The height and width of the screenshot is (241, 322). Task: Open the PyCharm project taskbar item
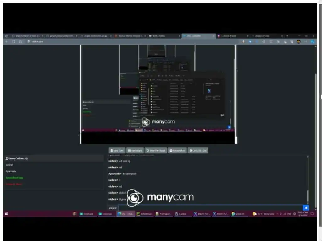tap(145, 214)
